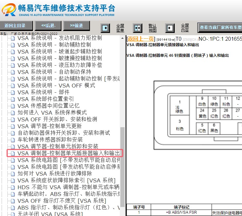Open 无法关闭 VSA [VSA 系统] entry

(50, 214)
